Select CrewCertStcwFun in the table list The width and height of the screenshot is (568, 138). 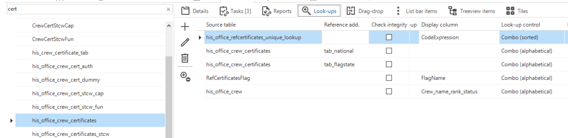(x=90, y=39)
